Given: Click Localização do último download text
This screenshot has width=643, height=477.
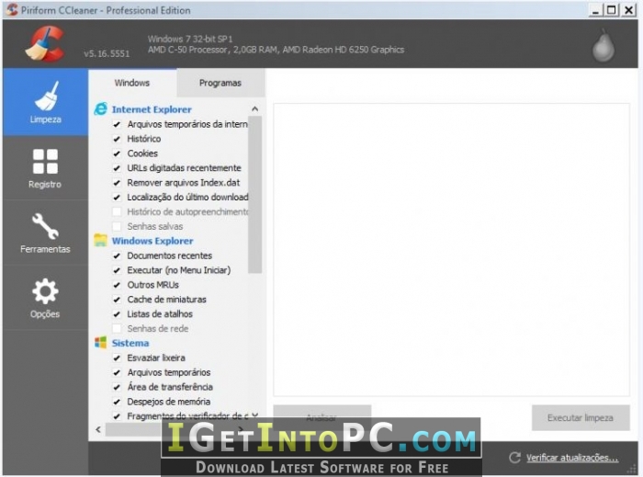Looking at the screenshot, I should [x=187, y=198].
